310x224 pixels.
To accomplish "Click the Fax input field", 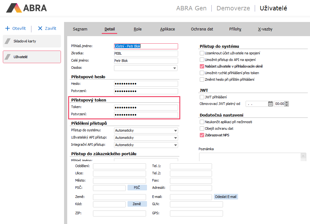I will tap(191, 181).
